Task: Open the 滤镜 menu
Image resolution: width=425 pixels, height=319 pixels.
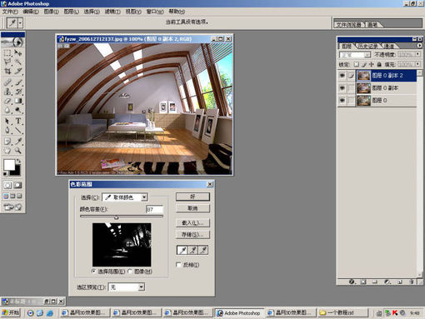Action: click(x=112, y=12)
